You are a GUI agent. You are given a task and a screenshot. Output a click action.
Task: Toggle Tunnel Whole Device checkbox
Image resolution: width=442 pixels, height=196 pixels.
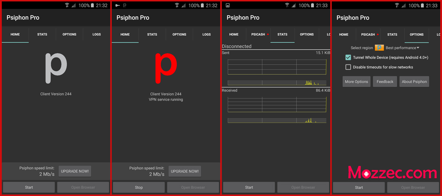point(348,58)
